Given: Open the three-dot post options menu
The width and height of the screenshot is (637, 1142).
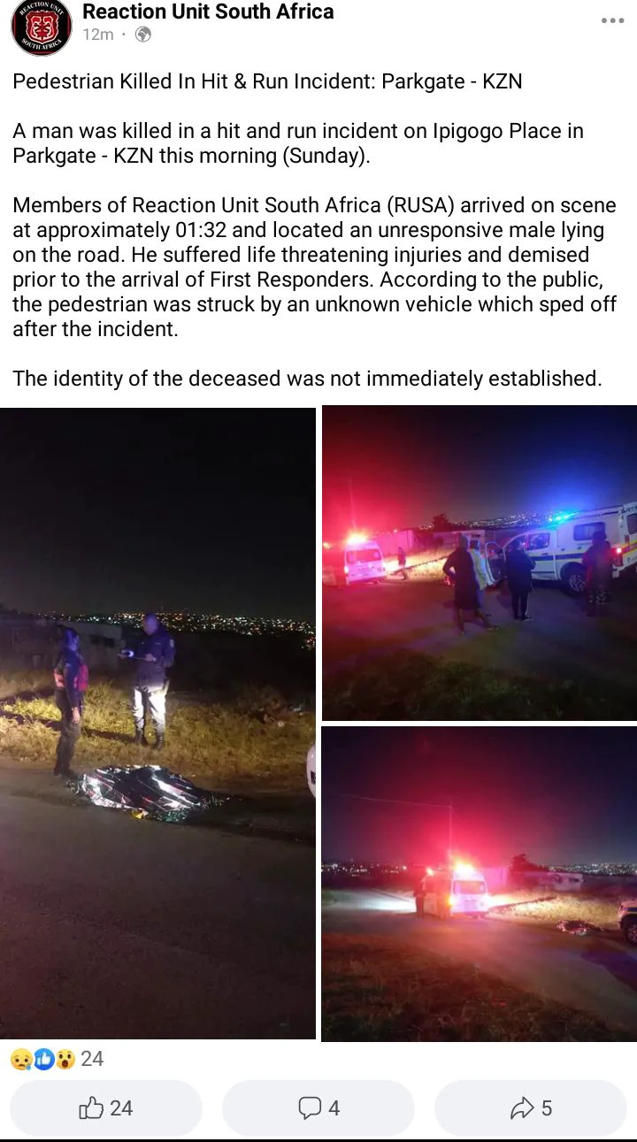Looking at the screenshot, I should (612, 21).
